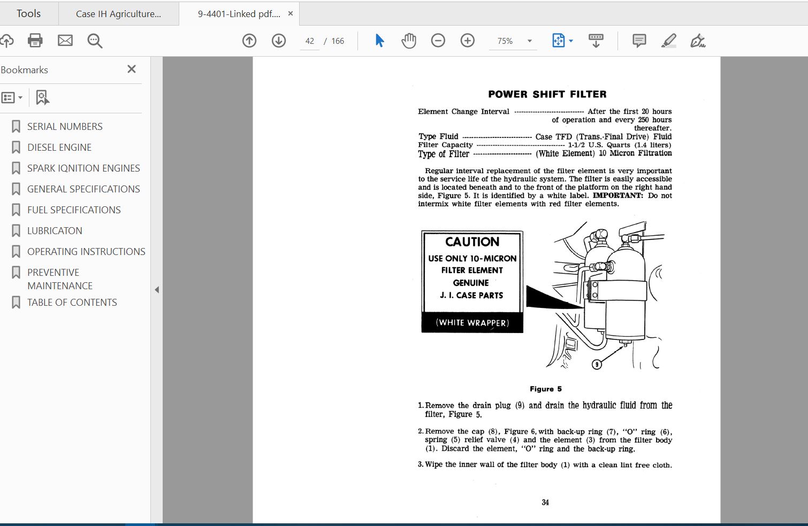The image size is (808, 526).
Task: Select FUEL SPECIFICATIONS bookmark
Action: tap(74, 210)
